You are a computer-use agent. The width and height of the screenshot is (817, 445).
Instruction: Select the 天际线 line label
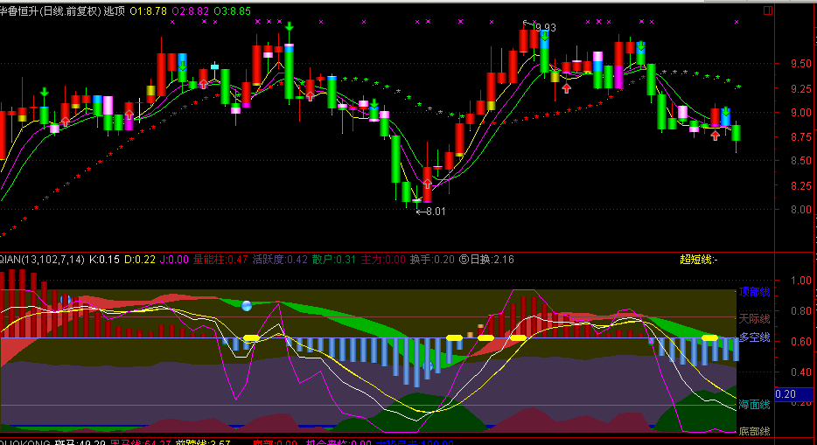pos(754,319)
